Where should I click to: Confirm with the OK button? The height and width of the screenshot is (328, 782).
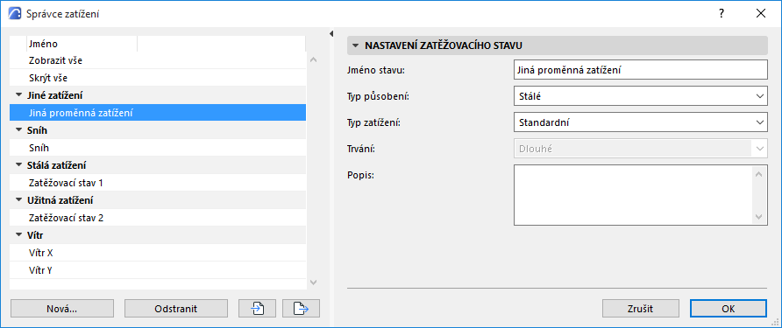(729, 309)
